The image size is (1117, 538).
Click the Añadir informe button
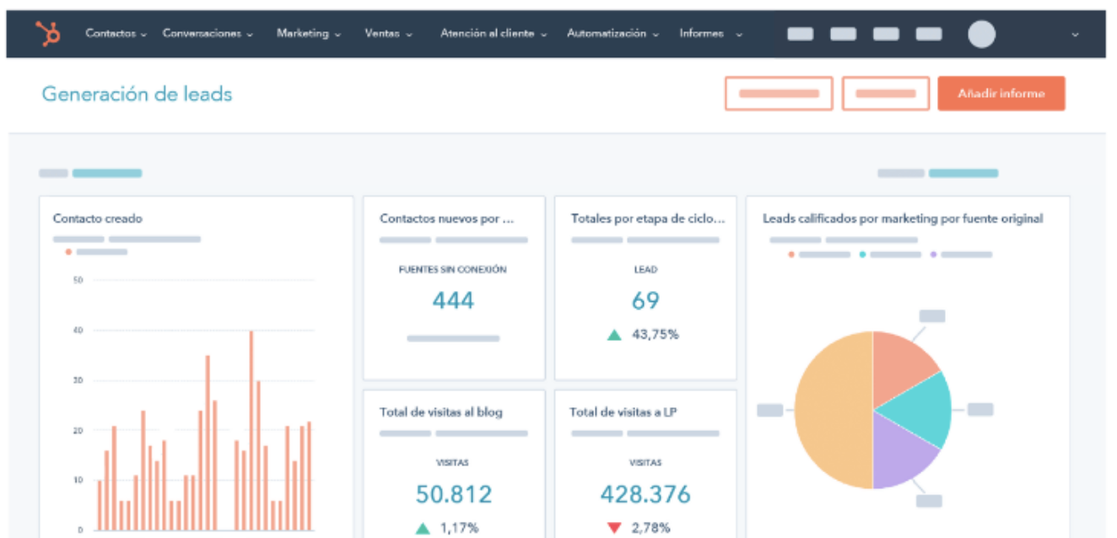[x=1001, y=94]
